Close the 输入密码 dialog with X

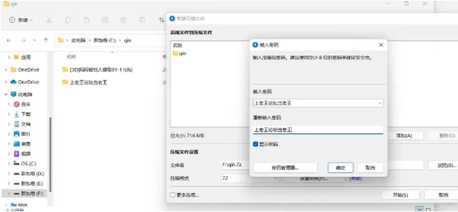[381, 45]
